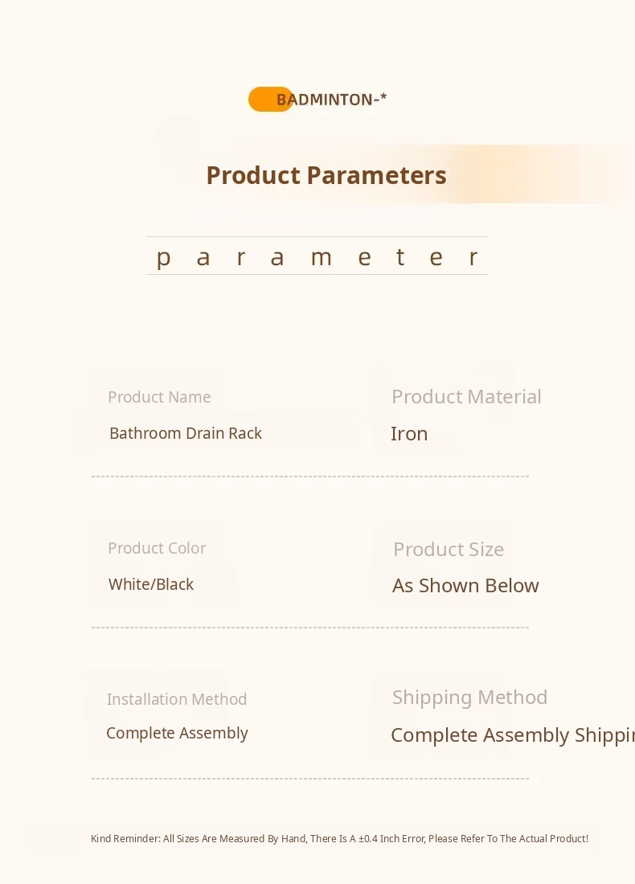Click the Product Name label
635x884 pixels.
(159, 397)
